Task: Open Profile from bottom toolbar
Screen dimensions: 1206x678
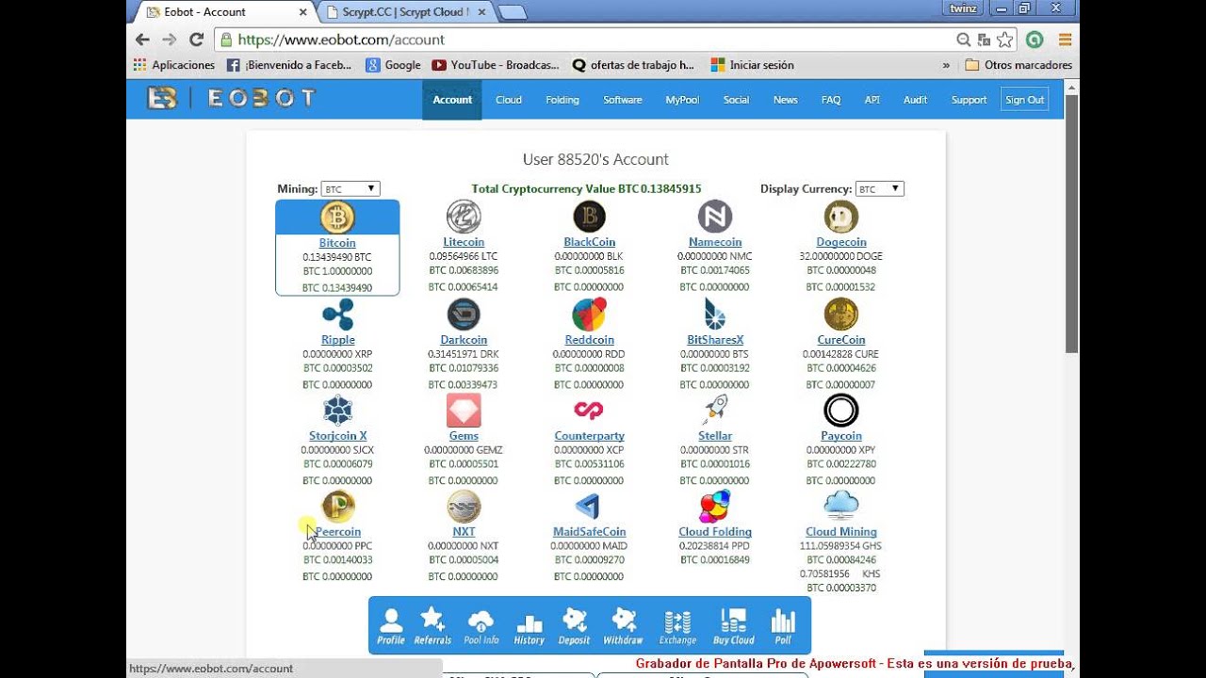Action: point(391,626)
